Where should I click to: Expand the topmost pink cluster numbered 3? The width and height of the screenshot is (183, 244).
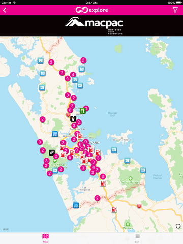[83, 60]
